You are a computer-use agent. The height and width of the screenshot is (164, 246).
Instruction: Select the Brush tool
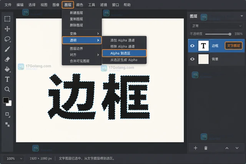pyautogui.click(x=7, y=49)
